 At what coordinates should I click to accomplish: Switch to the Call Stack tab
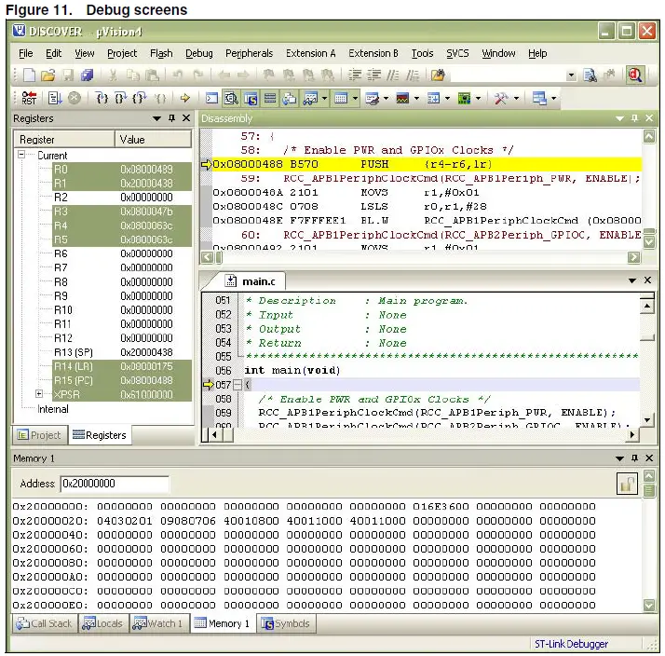45,623
